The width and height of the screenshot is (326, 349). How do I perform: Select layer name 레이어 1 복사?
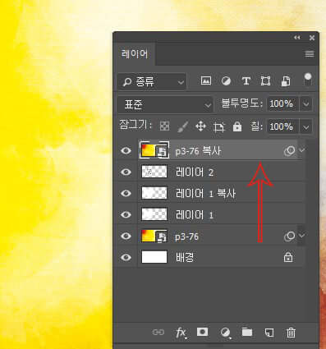pyautogui.click(x=205, y=194)
